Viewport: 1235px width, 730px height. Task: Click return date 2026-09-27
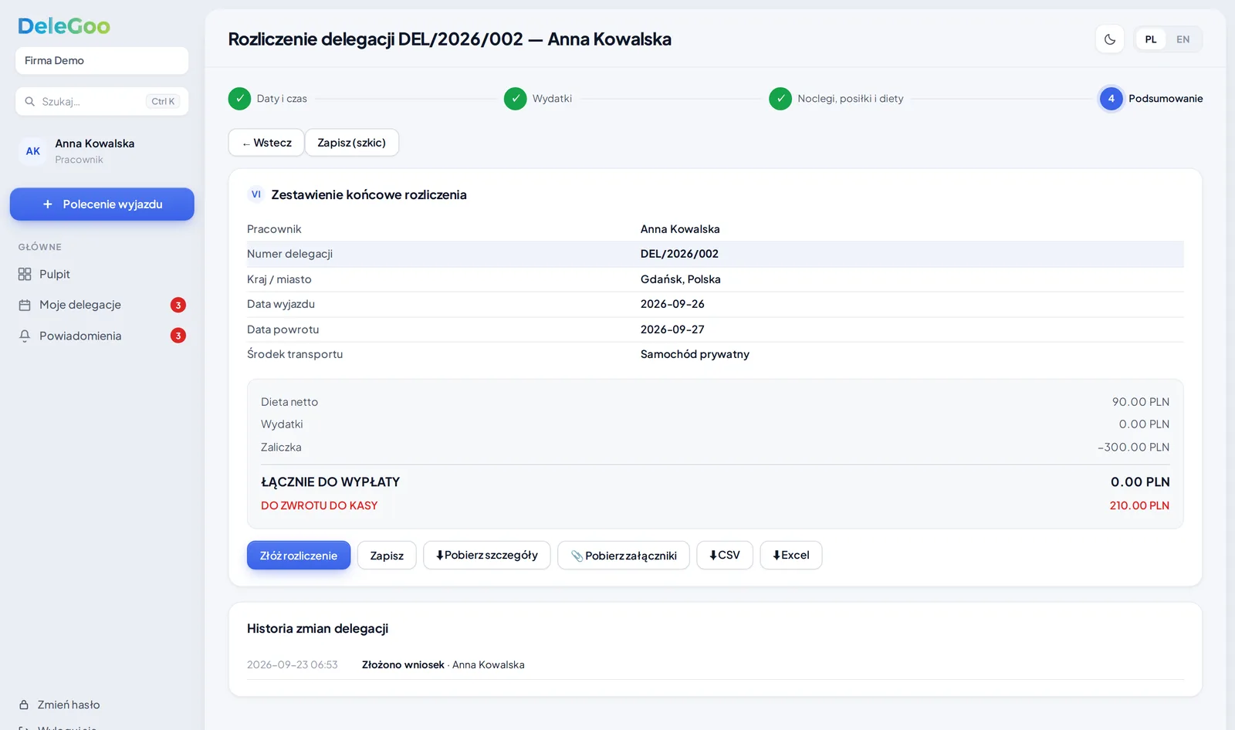point(672,330)
